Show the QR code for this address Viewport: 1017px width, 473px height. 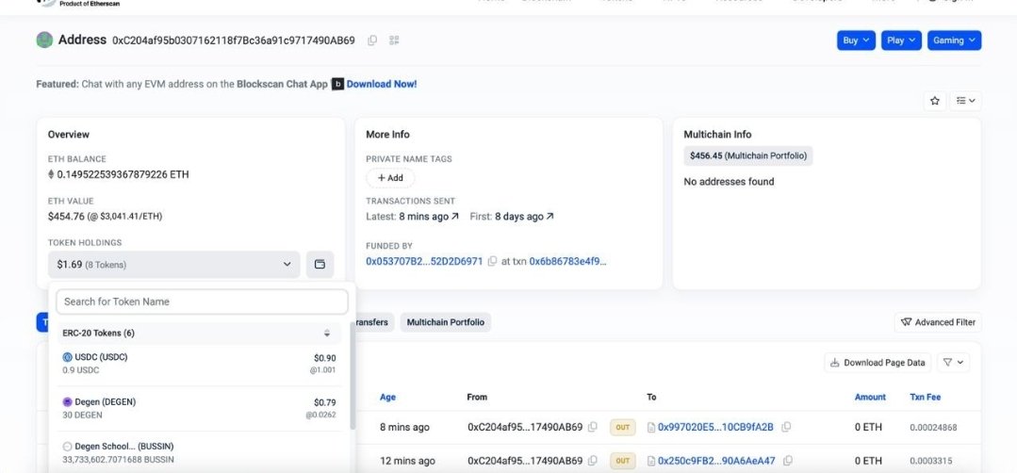point(394,41)
